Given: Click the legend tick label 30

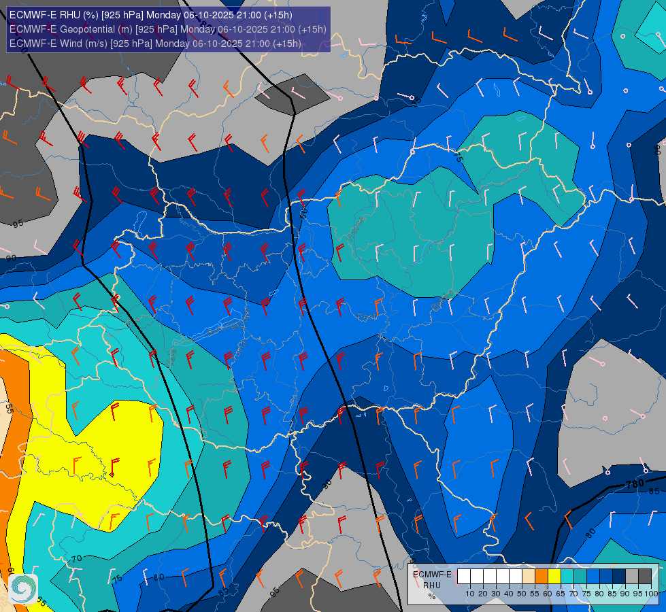Looking at the screenshot, I should [x=496, y=594].
